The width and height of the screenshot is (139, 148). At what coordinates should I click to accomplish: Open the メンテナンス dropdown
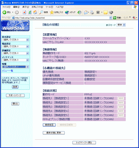(16, 60)
